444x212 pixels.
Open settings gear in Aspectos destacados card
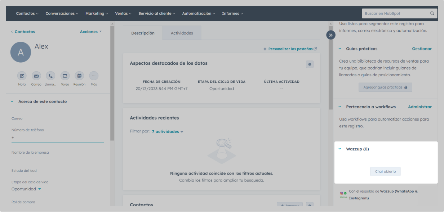(310, 64)
